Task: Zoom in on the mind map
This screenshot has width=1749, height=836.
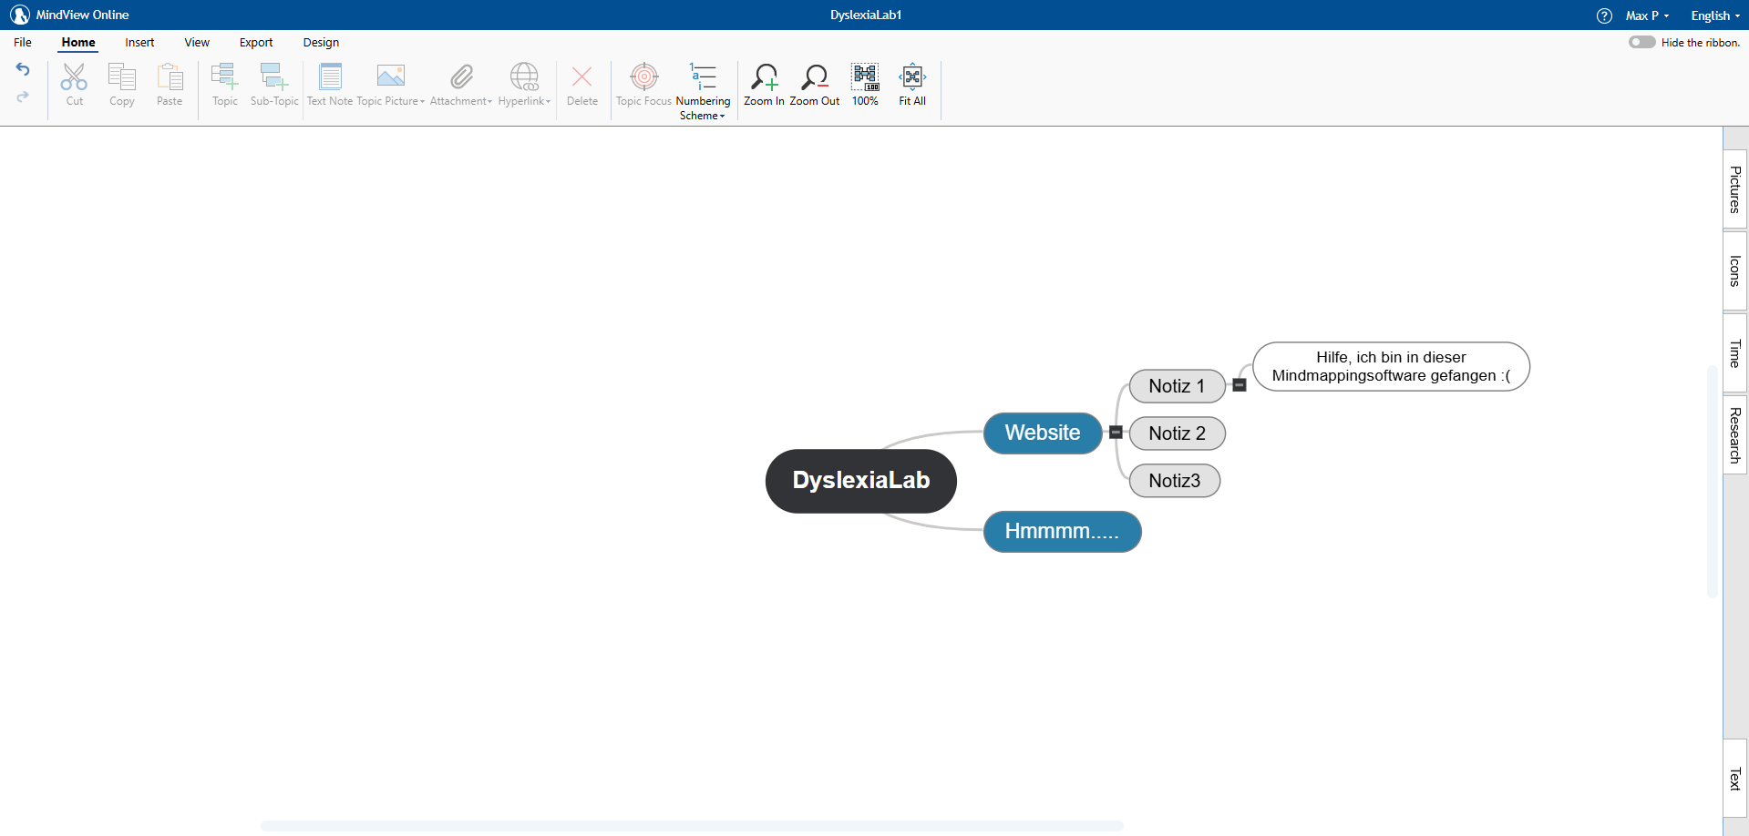Action: [763, 85]
